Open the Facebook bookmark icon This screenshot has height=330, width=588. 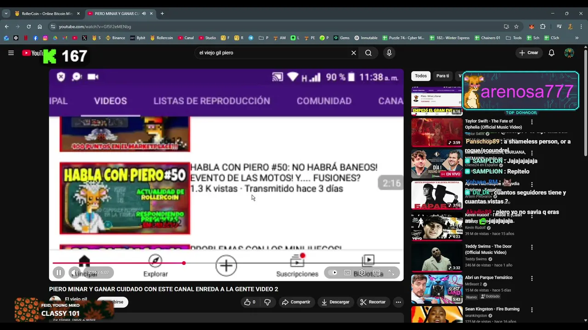click(35, 38)
